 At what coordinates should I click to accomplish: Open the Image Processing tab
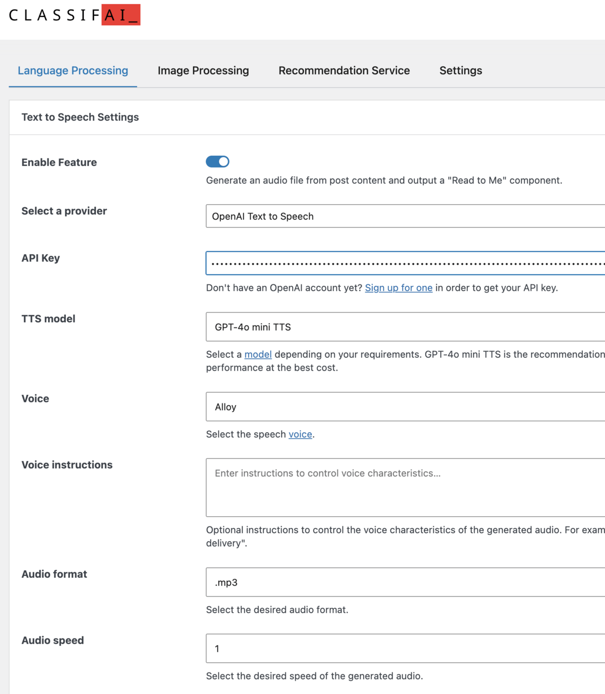[203, 70]
